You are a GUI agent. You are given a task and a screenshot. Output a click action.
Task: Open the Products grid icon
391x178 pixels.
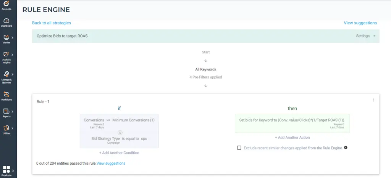6,170
